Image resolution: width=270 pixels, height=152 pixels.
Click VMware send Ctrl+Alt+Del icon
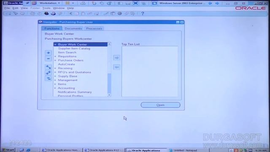coord(83,3)
